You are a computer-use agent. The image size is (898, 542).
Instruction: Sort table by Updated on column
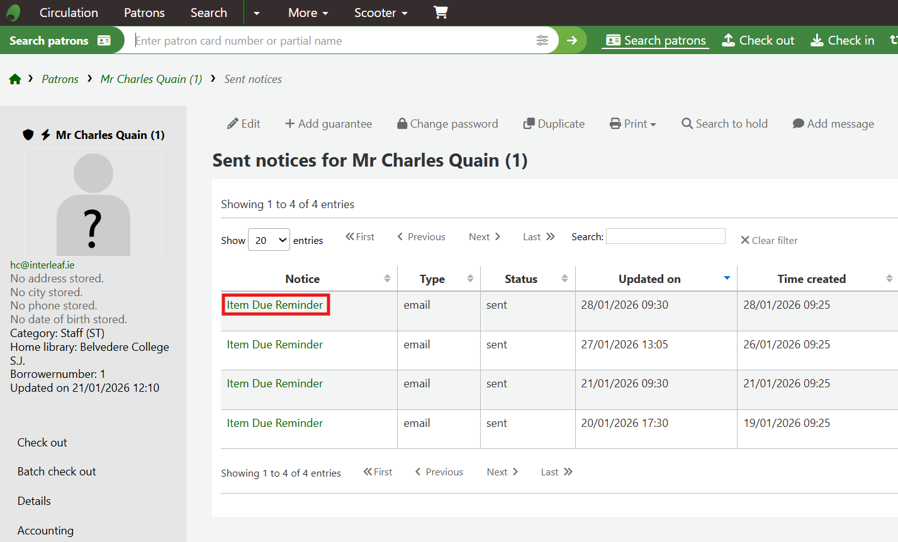pyautogui.click(x=656, y=279)
